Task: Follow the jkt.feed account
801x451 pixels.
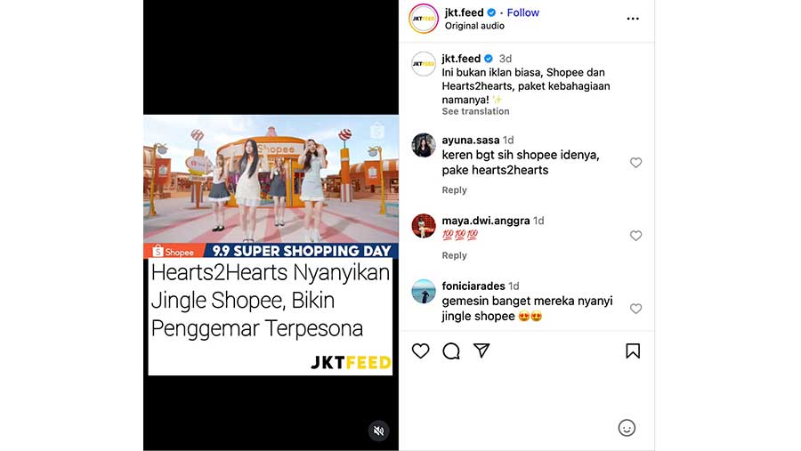Action: [x=522, y=12]
